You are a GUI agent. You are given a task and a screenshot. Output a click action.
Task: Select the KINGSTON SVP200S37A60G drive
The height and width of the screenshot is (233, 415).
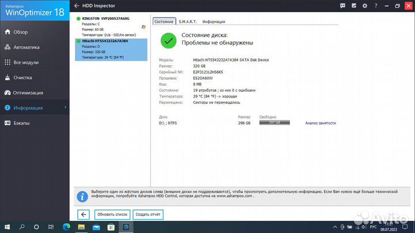111,27
